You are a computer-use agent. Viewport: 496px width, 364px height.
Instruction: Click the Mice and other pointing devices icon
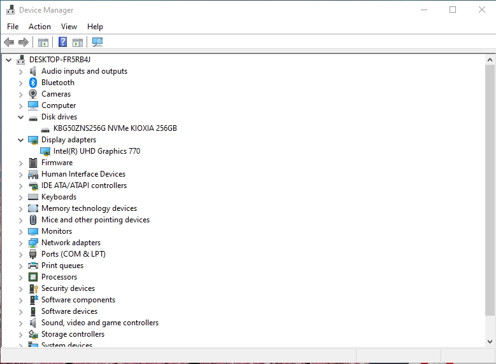(33, 220)
